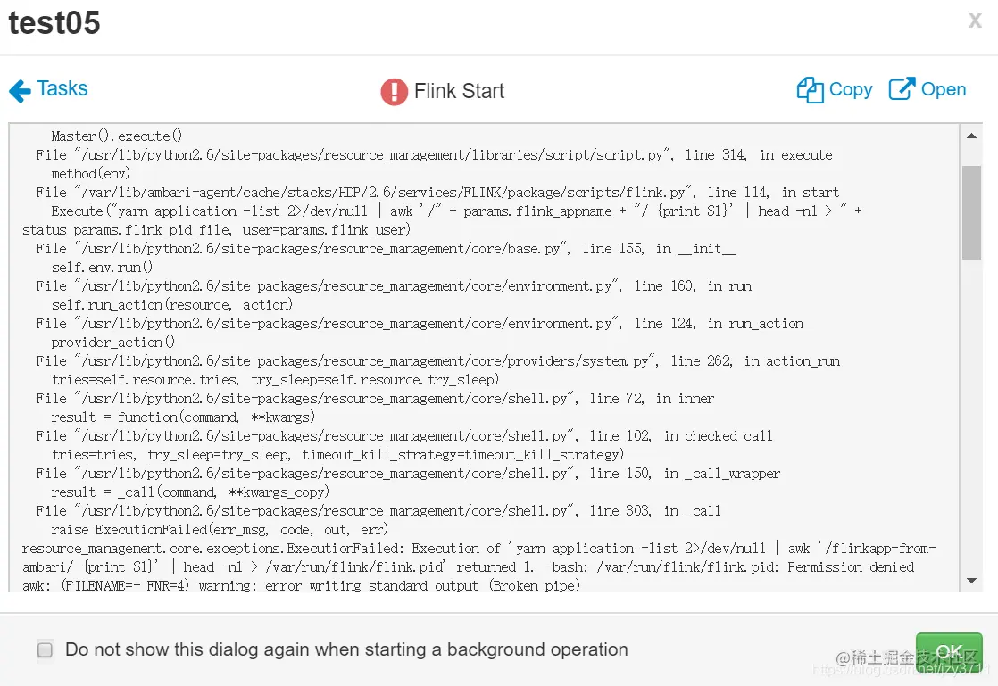The height and width of the screenshot is (686, 998).
Task: Click the 'Master().execute()' log line
Action: click(116, 136)
